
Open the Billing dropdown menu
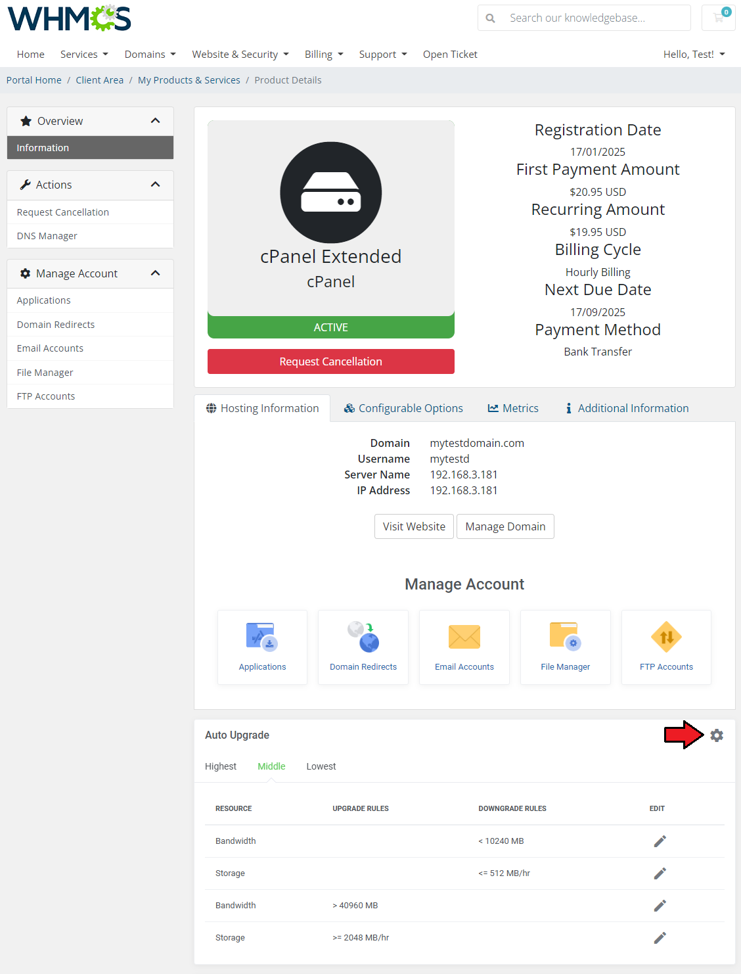[324, 55]
